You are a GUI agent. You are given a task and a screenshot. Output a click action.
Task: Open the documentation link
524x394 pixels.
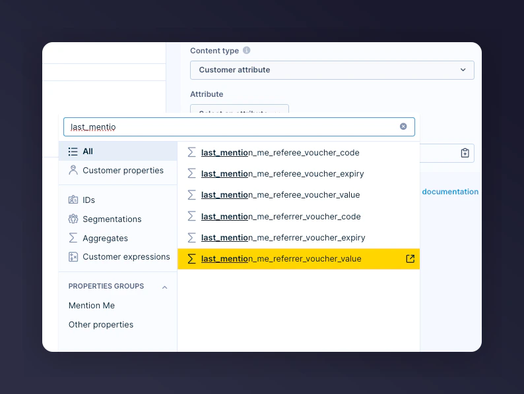coord(450,192)
